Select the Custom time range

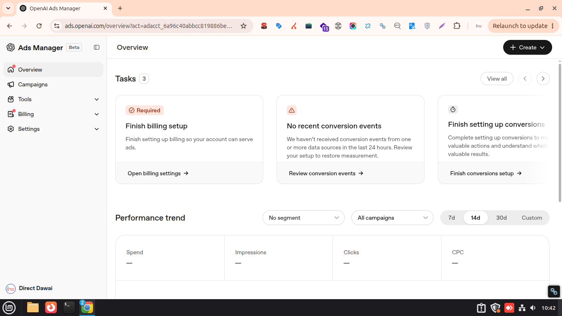pyautogui.click(x=532, y=218)
